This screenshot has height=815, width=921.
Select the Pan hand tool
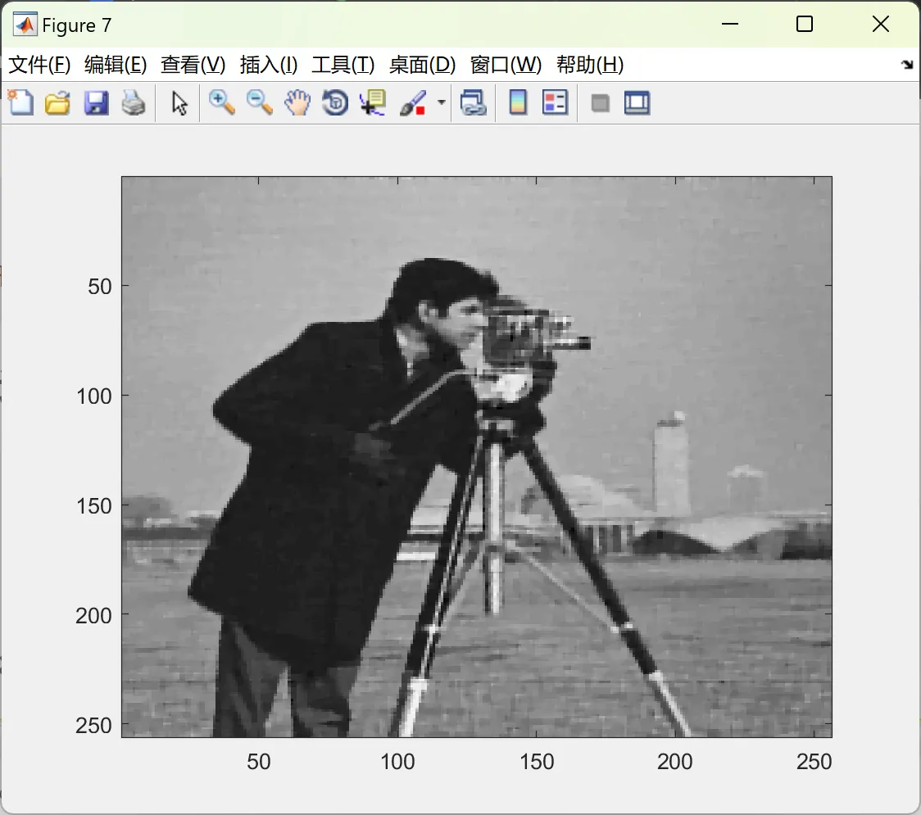[297, 102]
